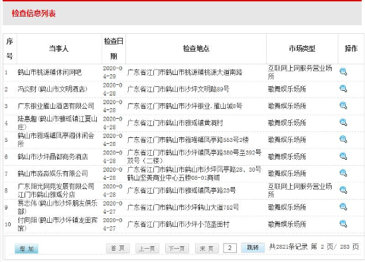Screen dimensions: 365x262
Task: Go to first page with 首页
Action: [117, 248]
